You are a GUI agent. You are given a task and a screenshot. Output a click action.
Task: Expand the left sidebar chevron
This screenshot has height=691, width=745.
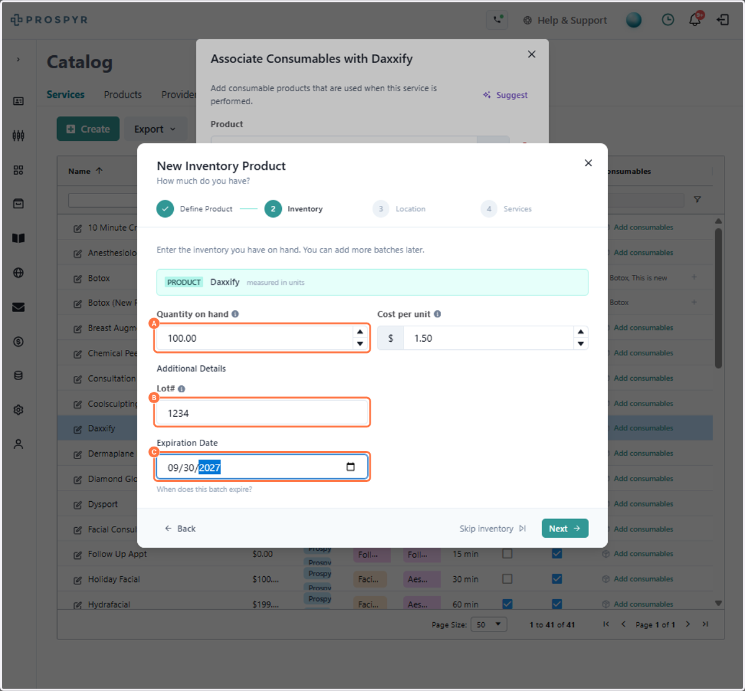coord(18,60)
